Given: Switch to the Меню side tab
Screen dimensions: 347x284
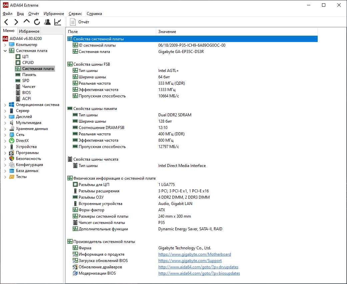Looking at the screenshot, I should click(9, 31).
